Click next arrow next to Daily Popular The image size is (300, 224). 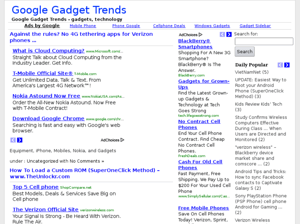tap(287, 65)
